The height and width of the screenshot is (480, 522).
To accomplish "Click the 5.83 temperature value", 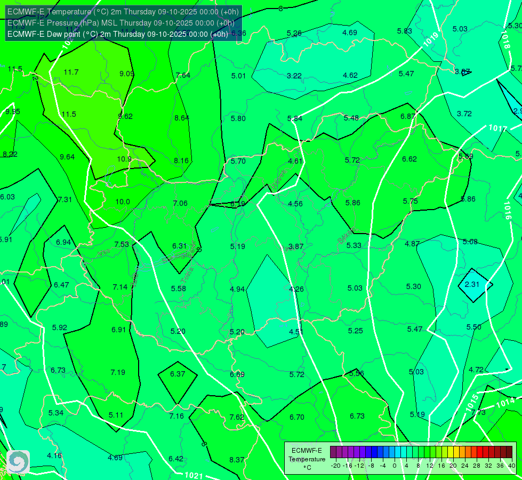I will [x=405, y=31].
